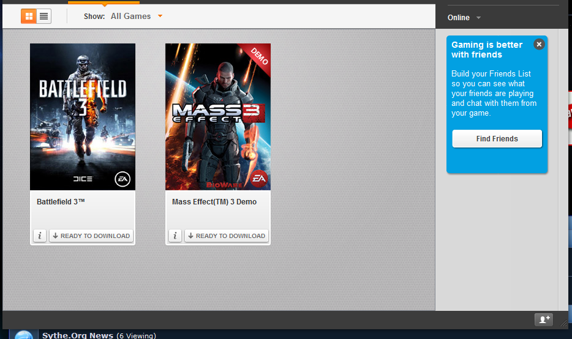Switch to grid view of games
The image size is (572, 339).
point(29,16)
